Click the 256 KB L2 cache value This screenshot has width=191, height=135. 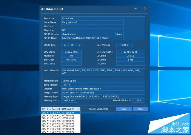coord(131,56)
